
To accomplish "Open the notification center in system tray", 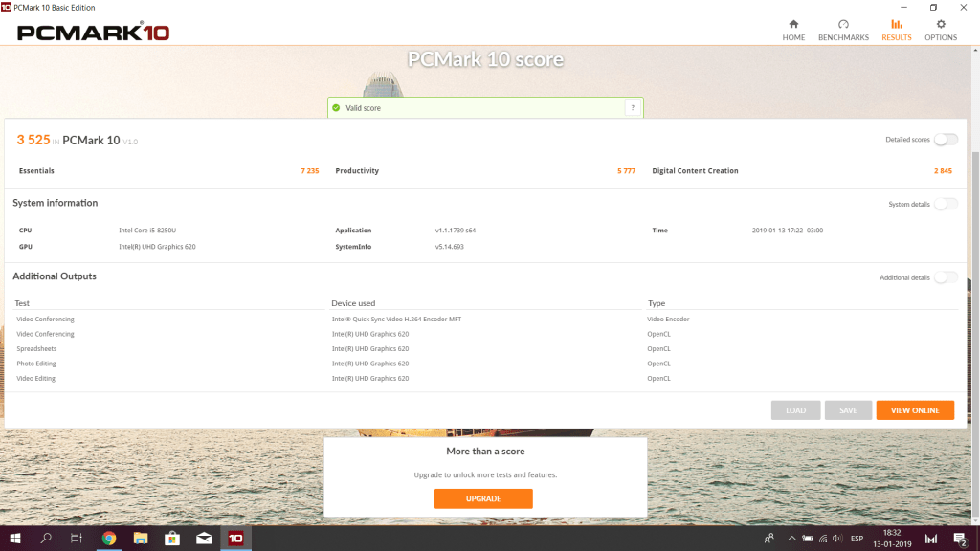I will 959,539.
